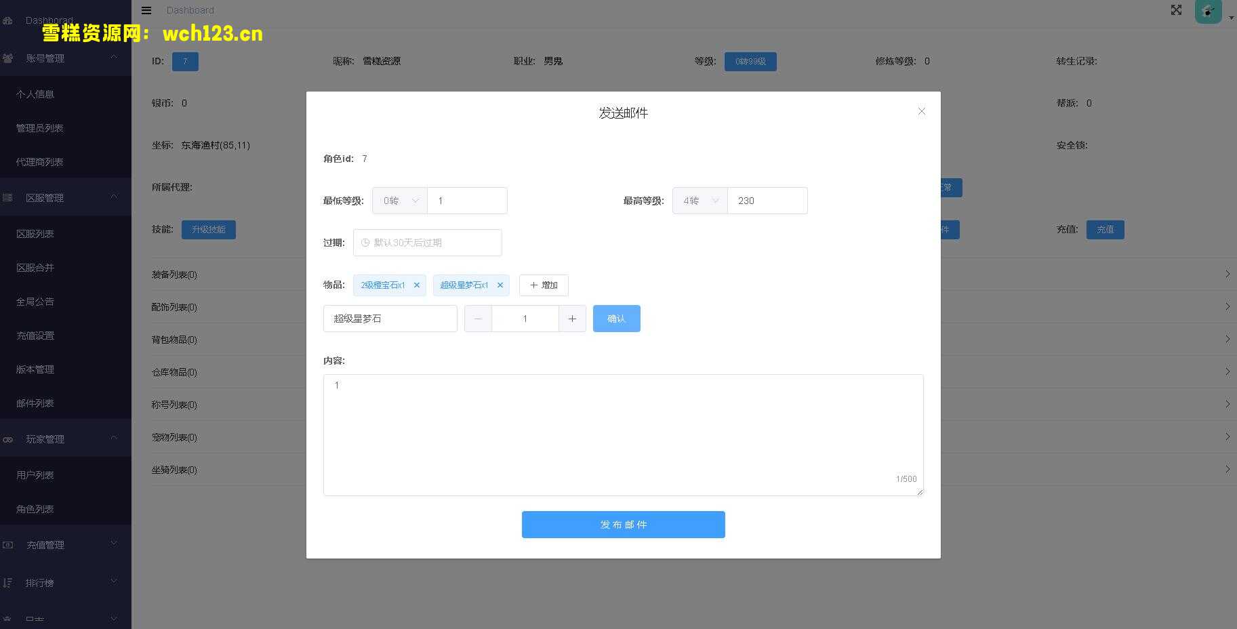Open 角色列表 in the sidebar
Viewport: 1237px width, 629px height.
pos(66,509)
